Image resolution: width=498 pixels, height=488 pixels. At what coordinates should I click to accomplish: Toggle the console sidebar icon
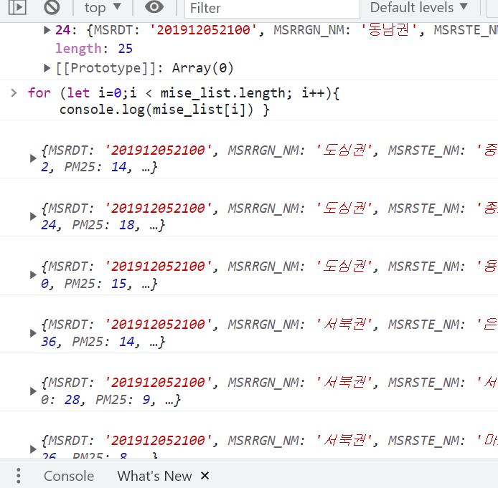point(17,7)
